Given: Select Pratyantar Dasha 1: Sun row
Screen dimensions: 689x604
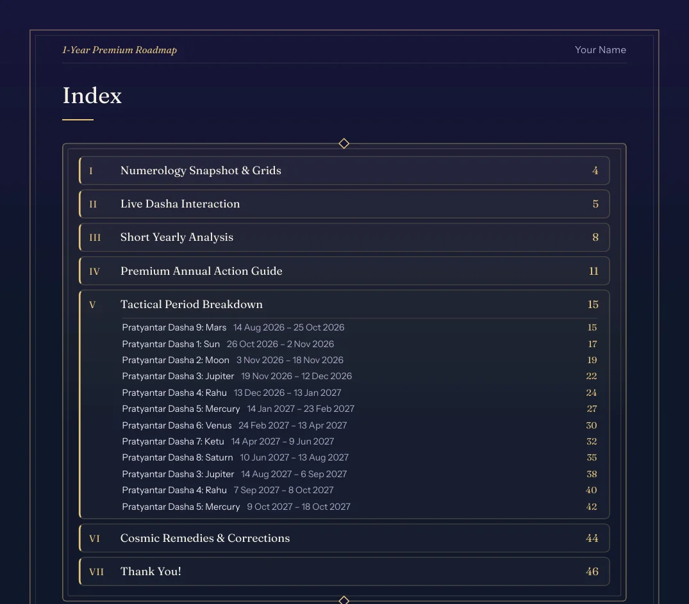Looking at the screenshot, I should pyautogui.click(x=360, y=344).
